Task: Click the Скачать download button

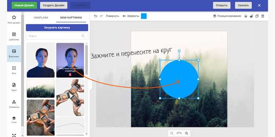Action: coord(243,5)
